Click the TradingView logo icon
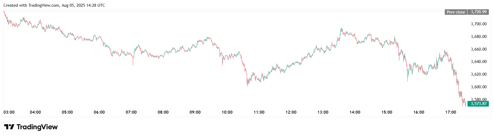 (9, 127)
